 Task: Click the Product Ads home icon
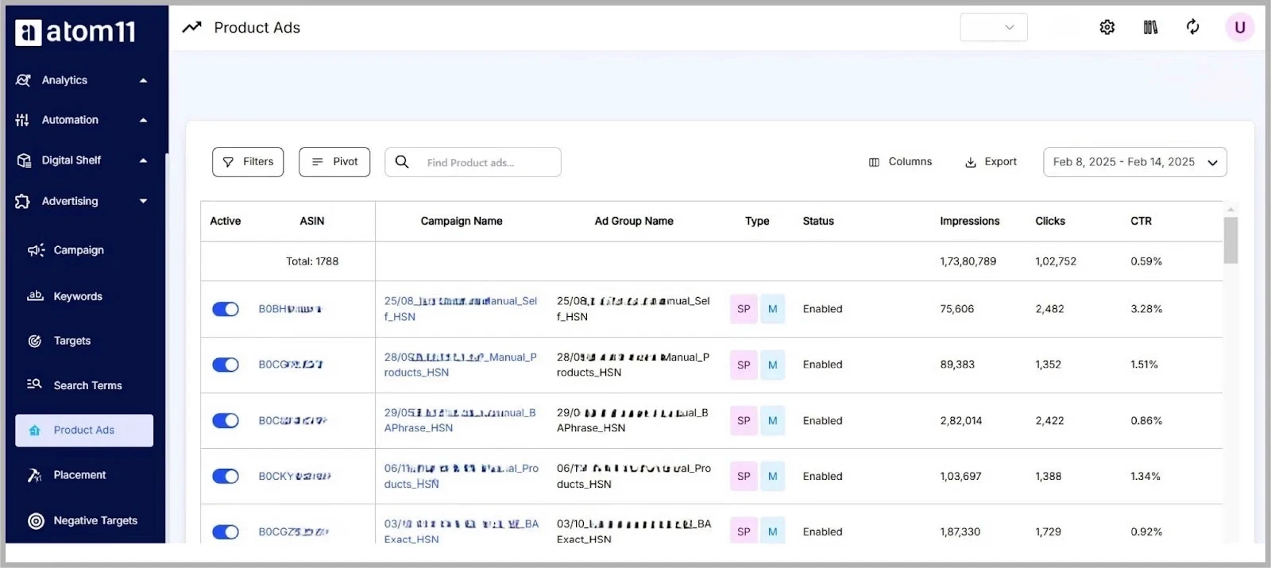[x=35, y=431]
